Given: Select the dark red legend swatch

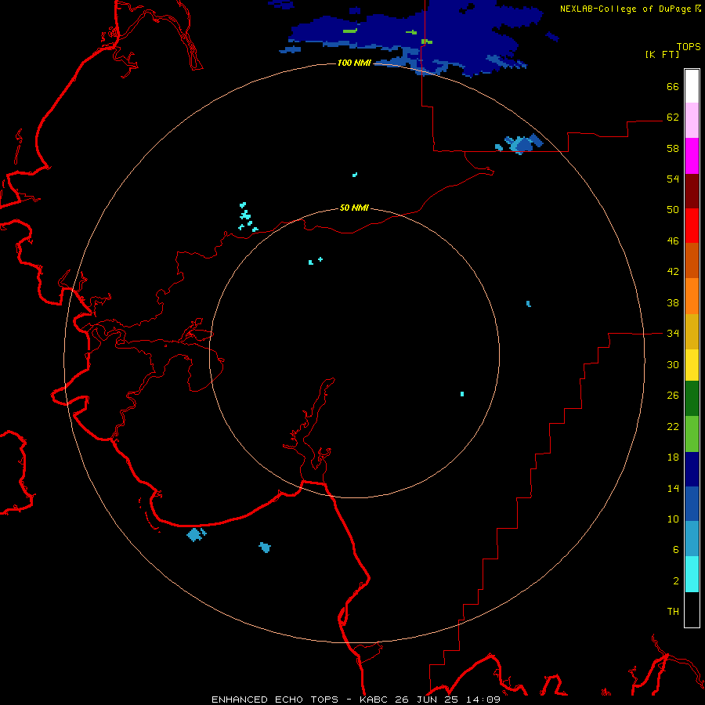Looking at the screenshot, I should click(692, 191).
